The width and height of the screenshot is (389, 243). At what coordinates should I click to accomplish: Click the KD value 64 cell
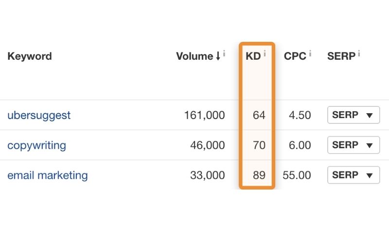(x=259, y=115)
